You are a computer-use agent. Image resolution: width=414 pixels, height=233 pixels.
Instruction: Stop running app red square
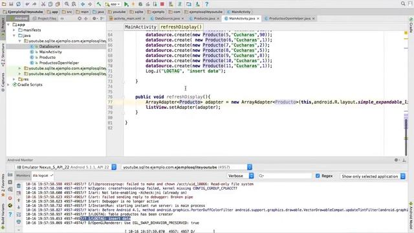162,4
